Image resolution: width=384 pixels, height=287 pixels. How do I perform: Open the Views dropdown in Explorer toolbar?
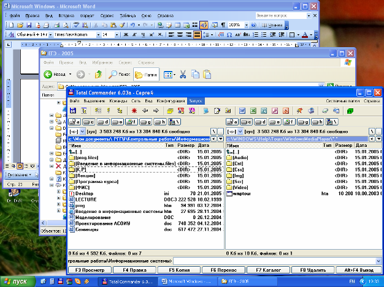(171, 74)
